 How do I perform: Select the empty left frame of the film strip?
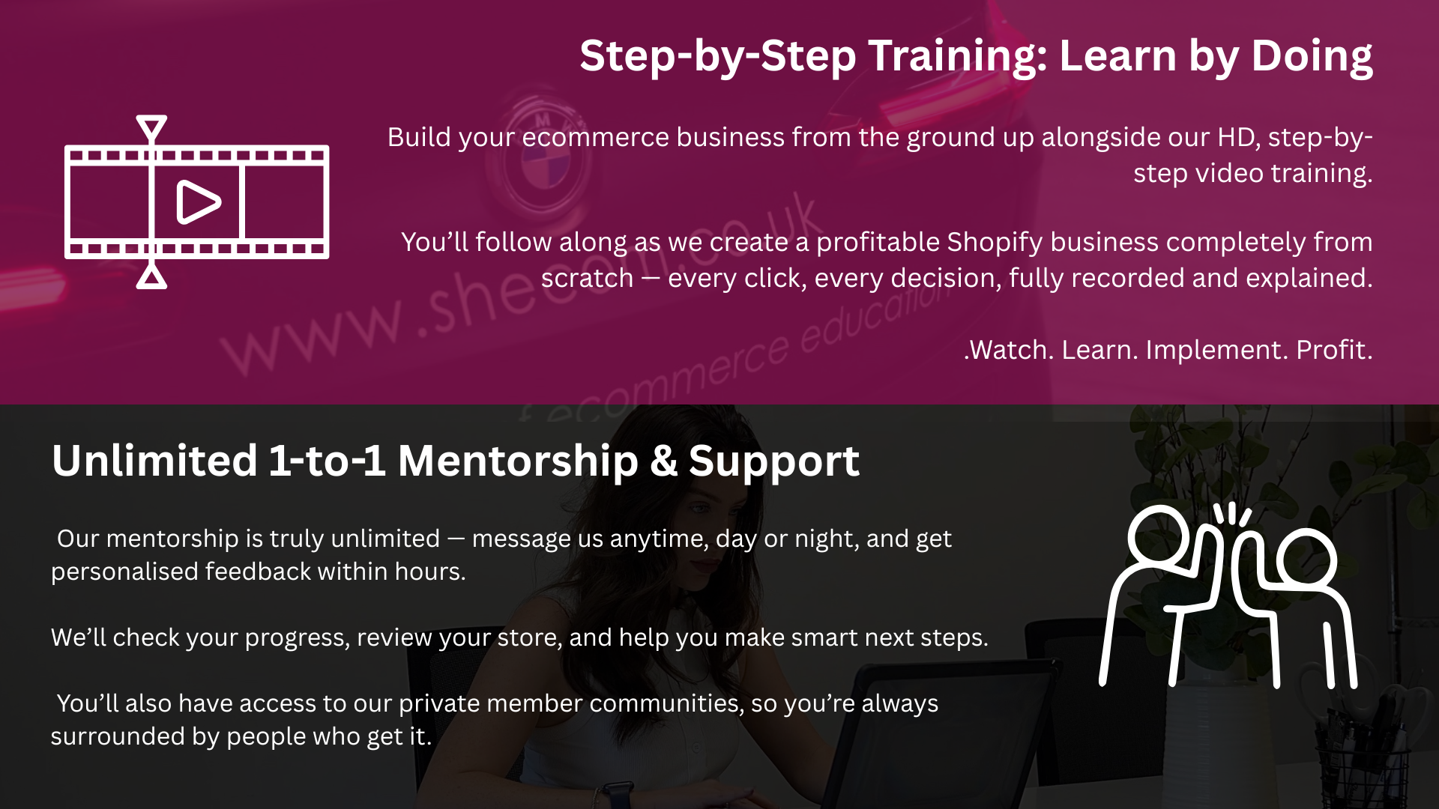pyautogui.click(x=109, y=202)
